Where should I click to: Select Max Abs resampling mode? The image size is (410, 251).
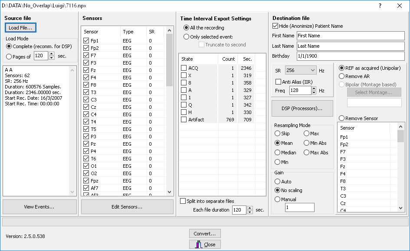(x=307, y=153)
